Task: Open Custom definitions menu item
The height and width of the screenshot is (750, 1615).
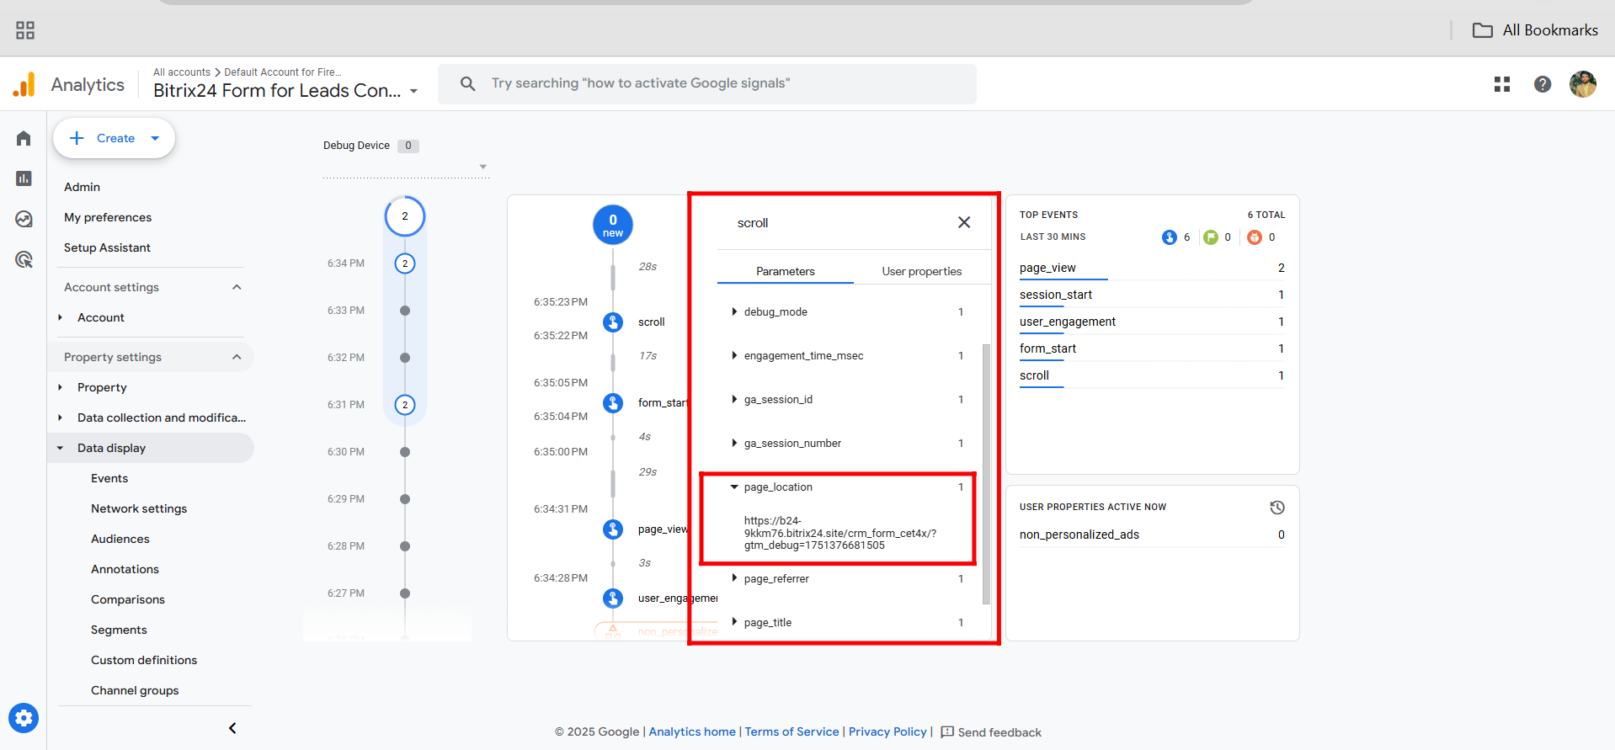Action: 144,660
